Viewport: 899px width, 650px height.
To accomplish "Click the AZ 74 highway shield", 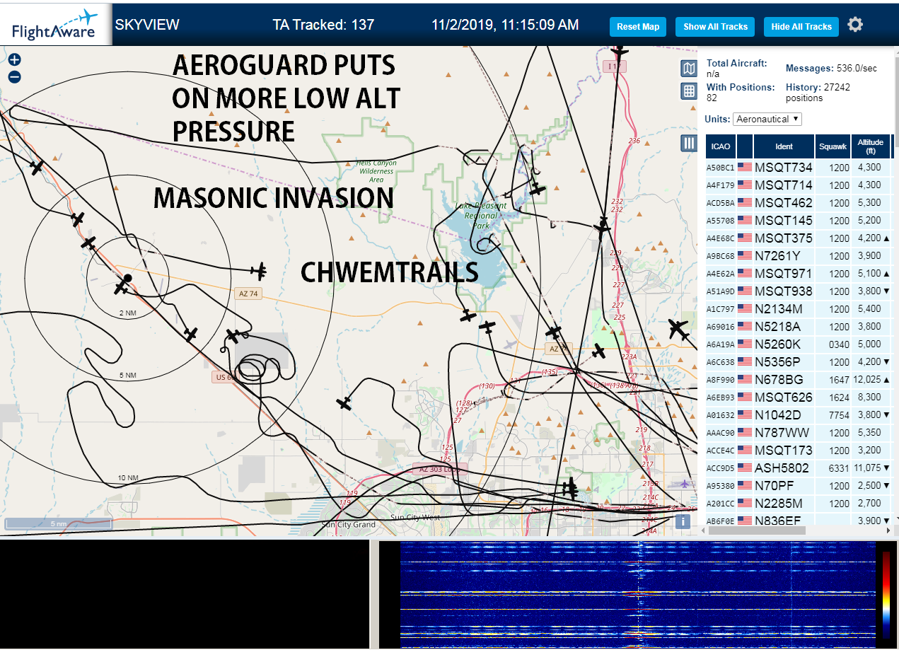I will coord(249,294).
